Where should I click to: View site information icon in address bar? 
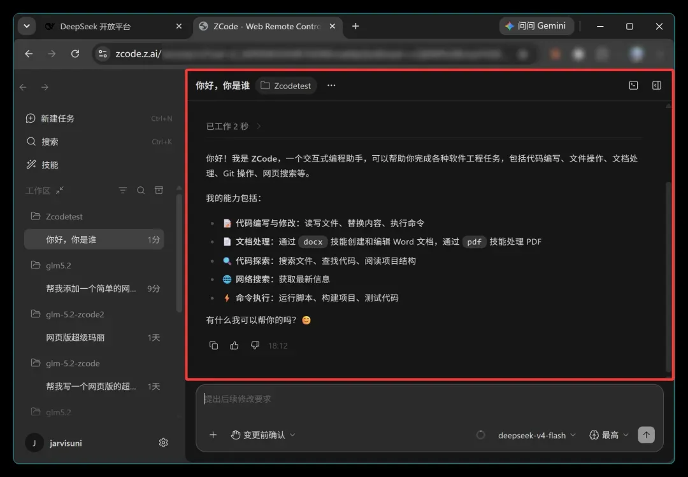103,54
